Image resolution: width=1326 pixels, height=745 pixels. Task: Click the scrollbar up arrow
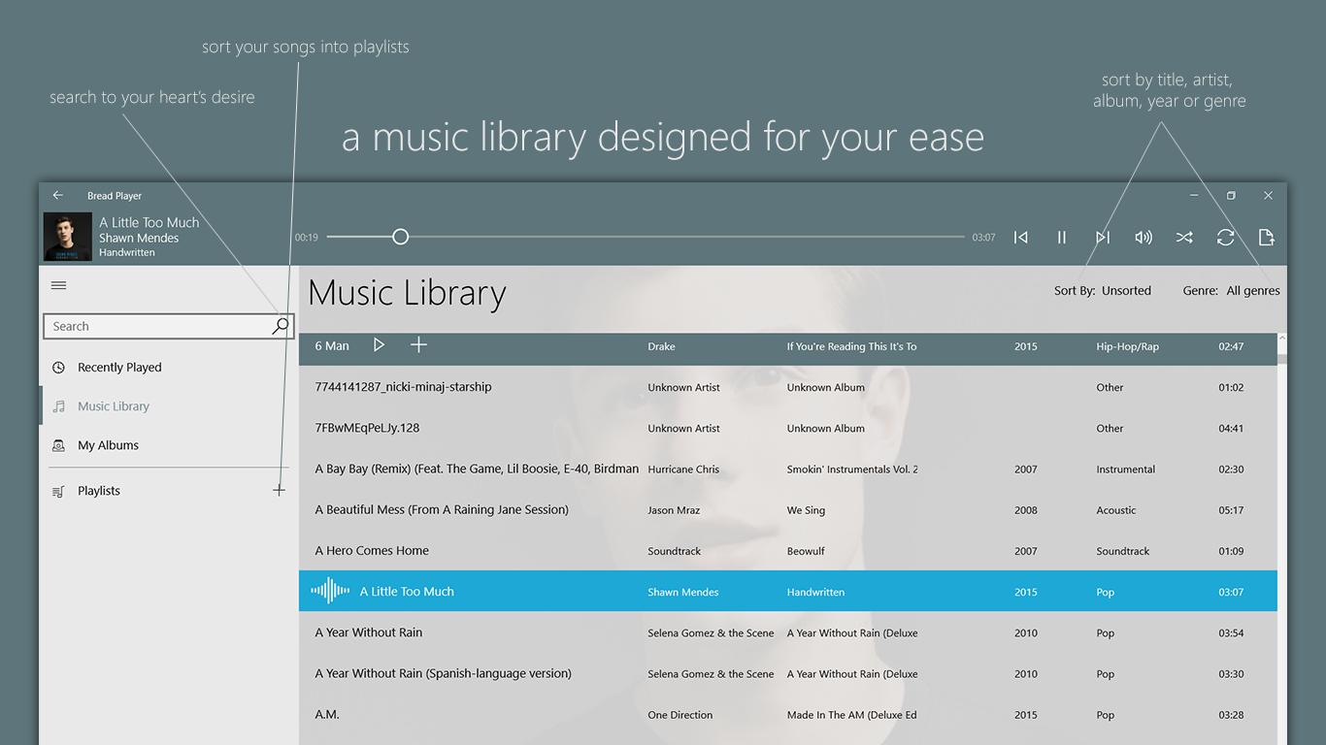[x=1281, y=339]
